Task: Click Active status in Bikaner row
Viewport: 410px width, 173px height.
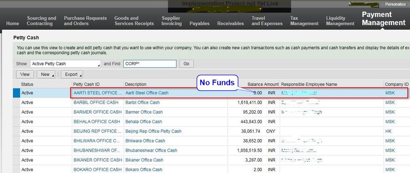Action: coord(27,160)
